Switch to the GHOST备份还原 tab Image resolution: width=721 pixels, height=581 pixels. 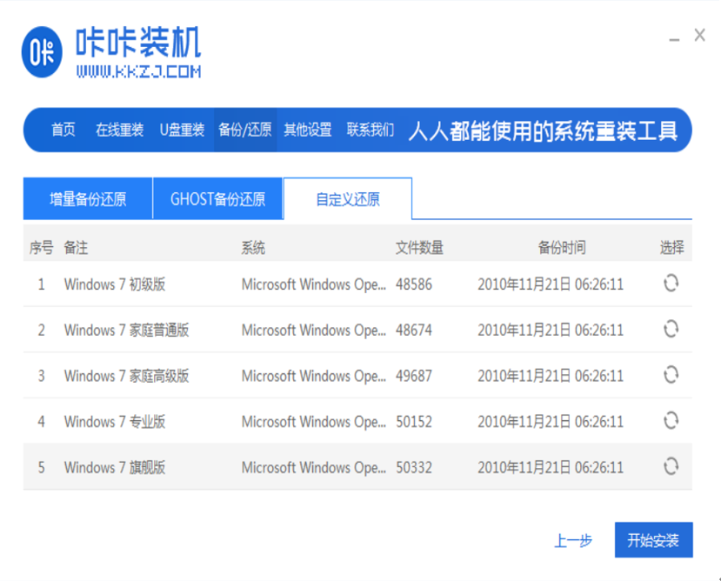click(217, 199)
